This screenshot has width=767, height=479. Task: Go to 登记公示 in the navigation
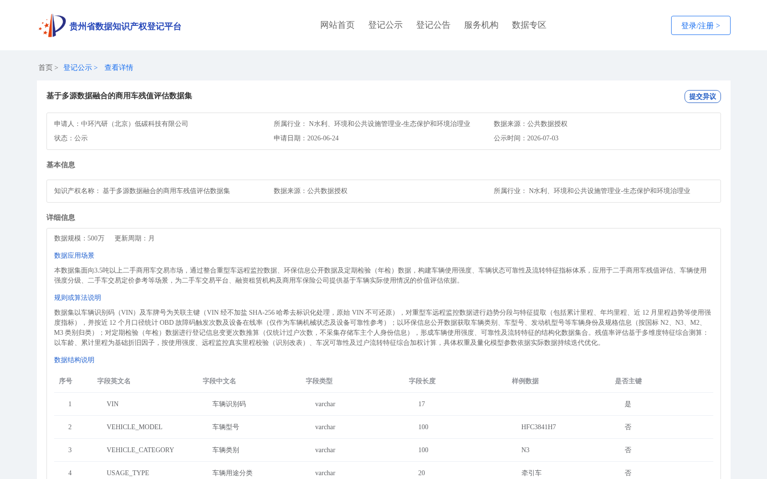(x=385, y=25)
